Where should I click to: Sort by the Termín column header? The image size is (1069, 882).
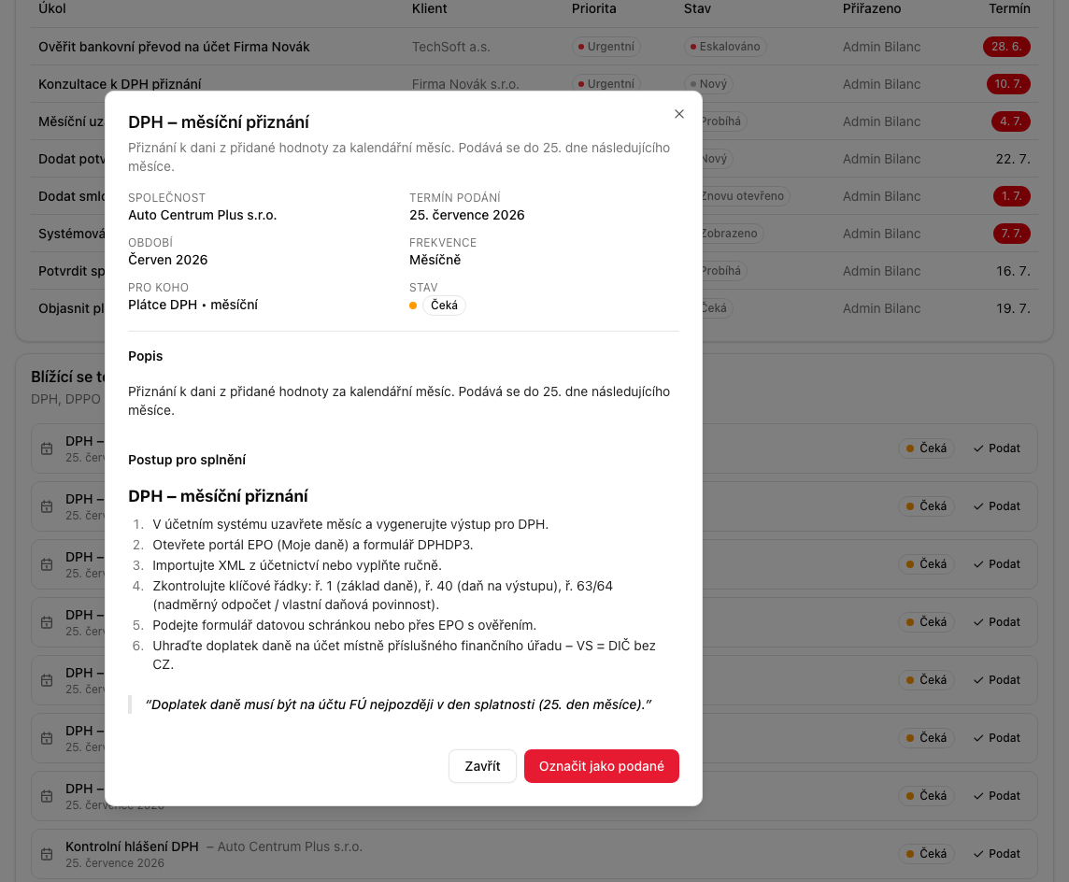(1009, 8)
